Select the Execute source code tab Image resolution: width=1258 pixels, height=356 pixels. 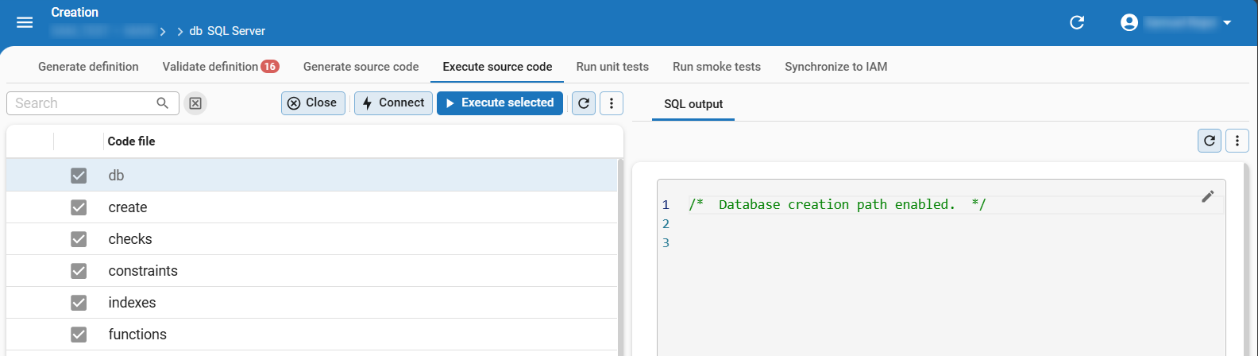click(497, 67)
